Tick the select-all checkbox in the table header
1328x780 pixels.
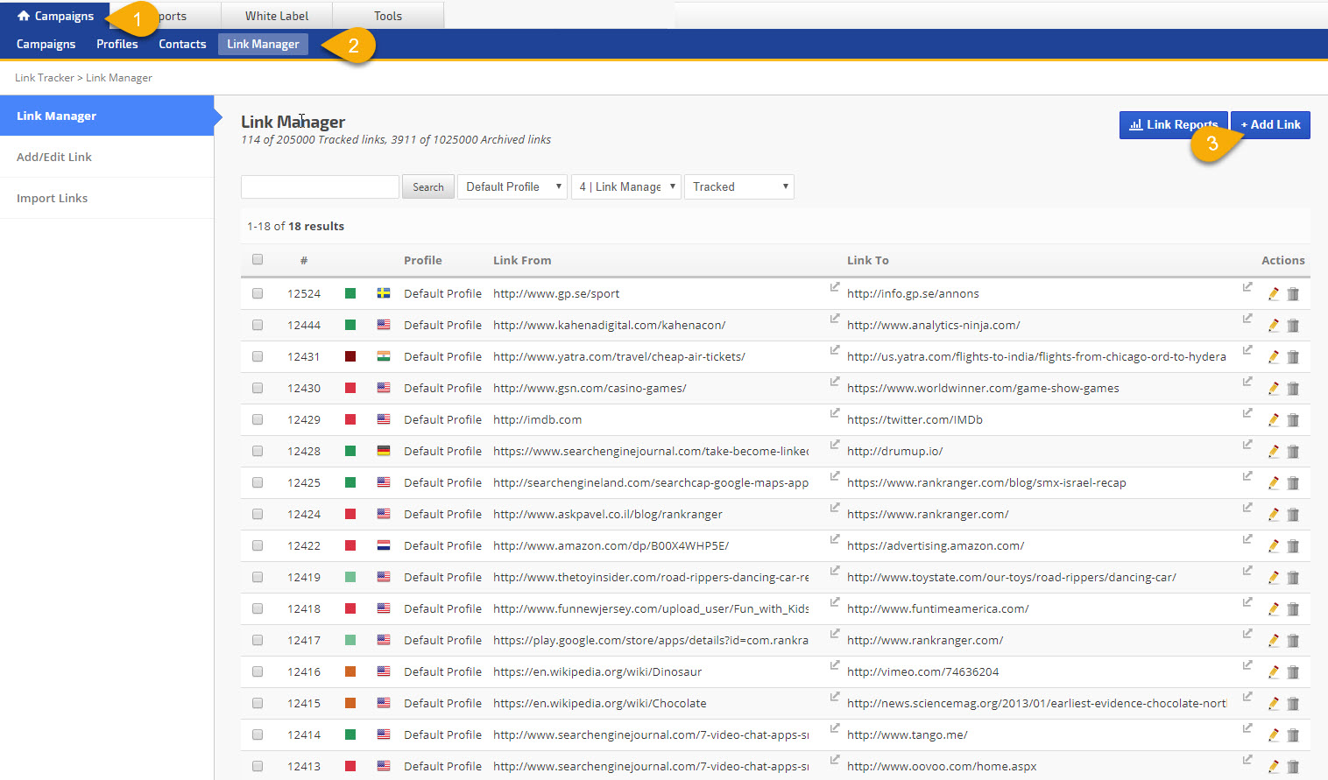pyautogui.click(x=258, y=259)
